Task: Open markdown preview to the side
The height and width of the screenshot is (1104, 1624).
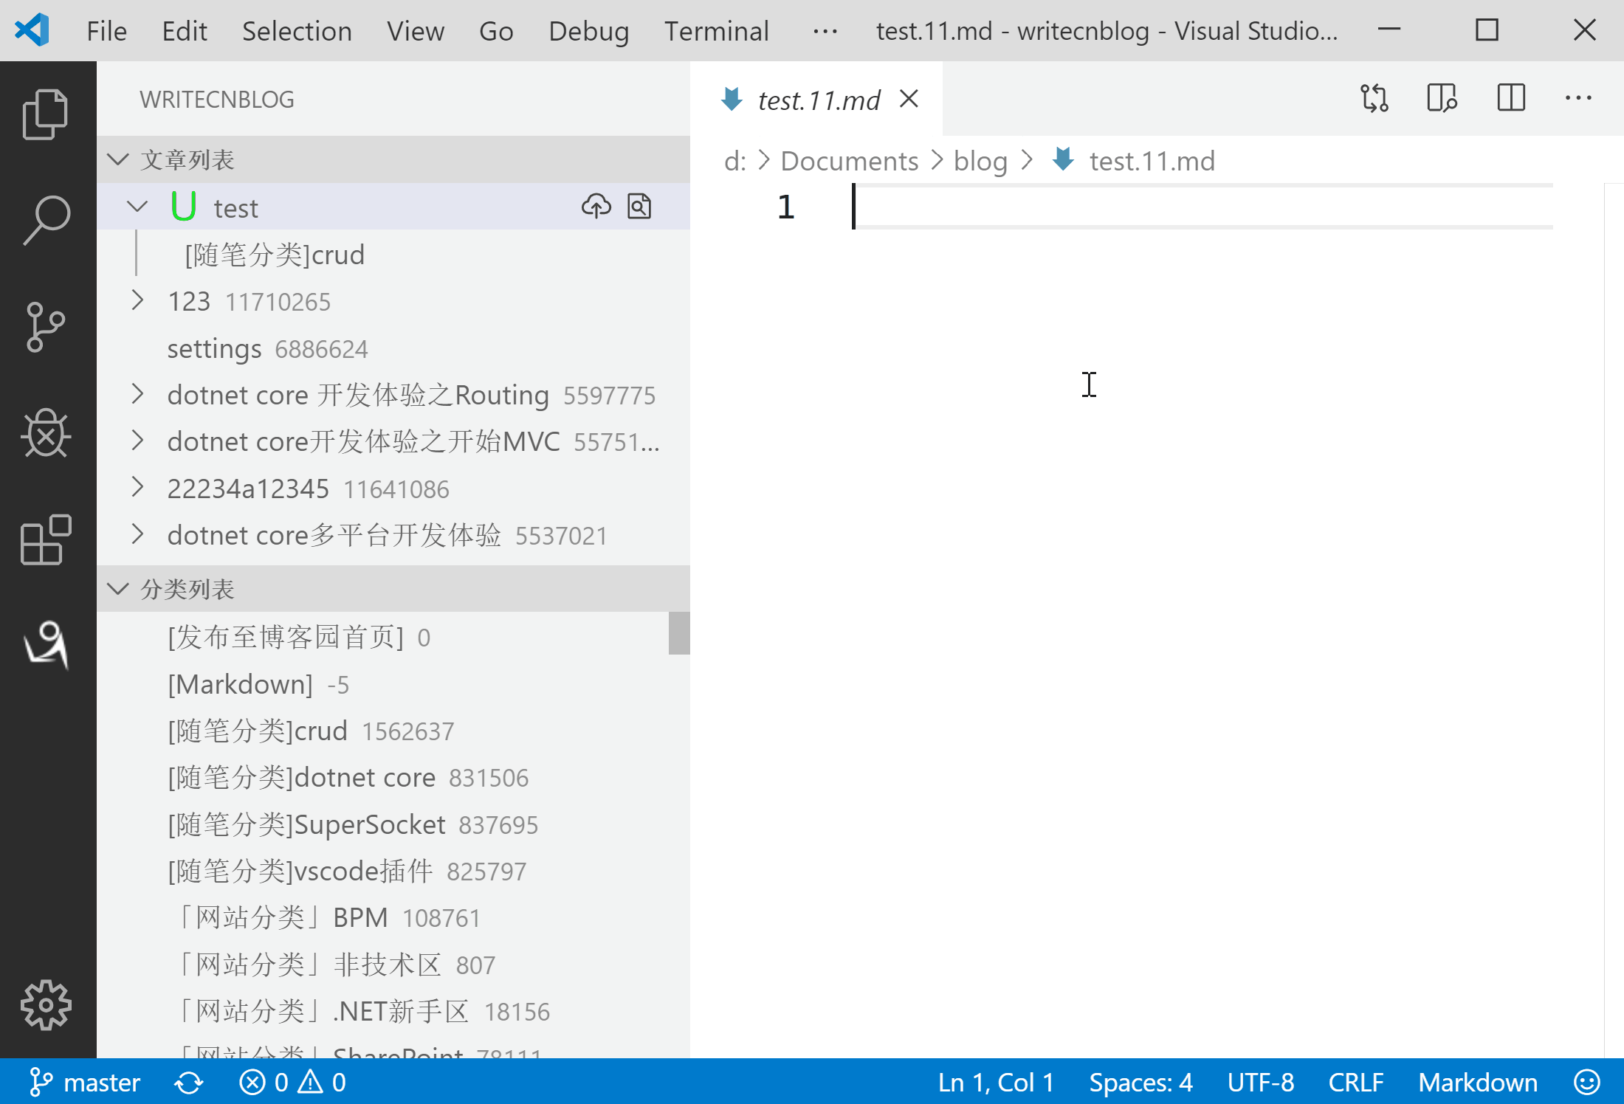Action: coord(1442,98)
